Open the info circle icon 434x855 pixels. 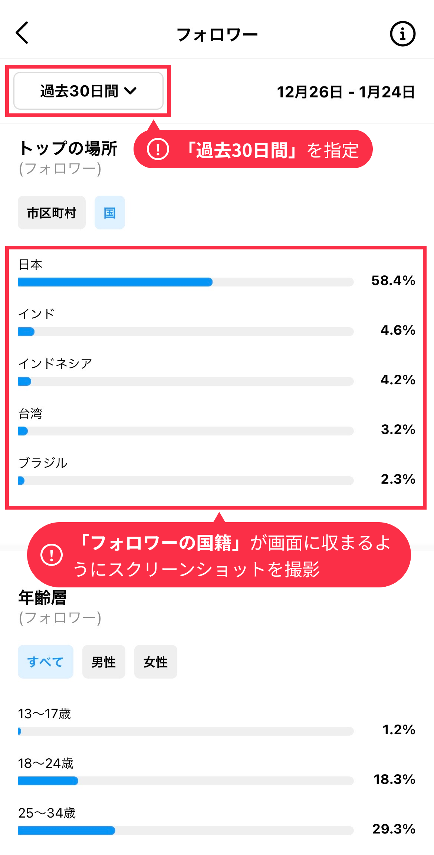tap(402, 34)
